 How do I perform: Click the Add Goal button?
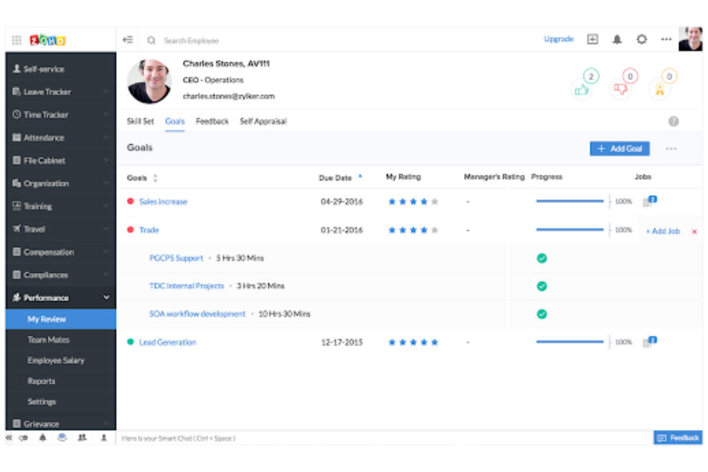point(619,149)
